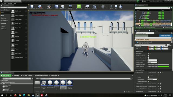Image resolution: width=173 pixels, height=97 pixels.
Task: Open the Help menu
Action: (15, 3)
